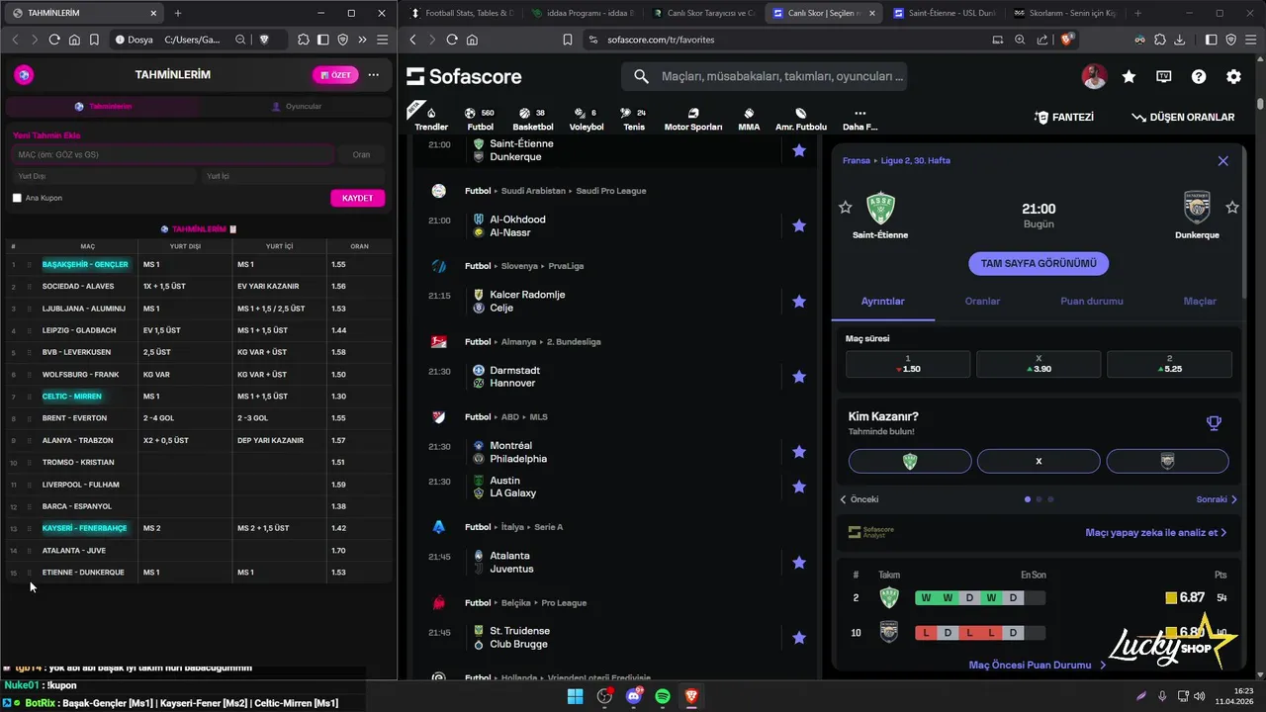
Task: Favorite Dunkerque team star in panel
Action: point(1232,208)
